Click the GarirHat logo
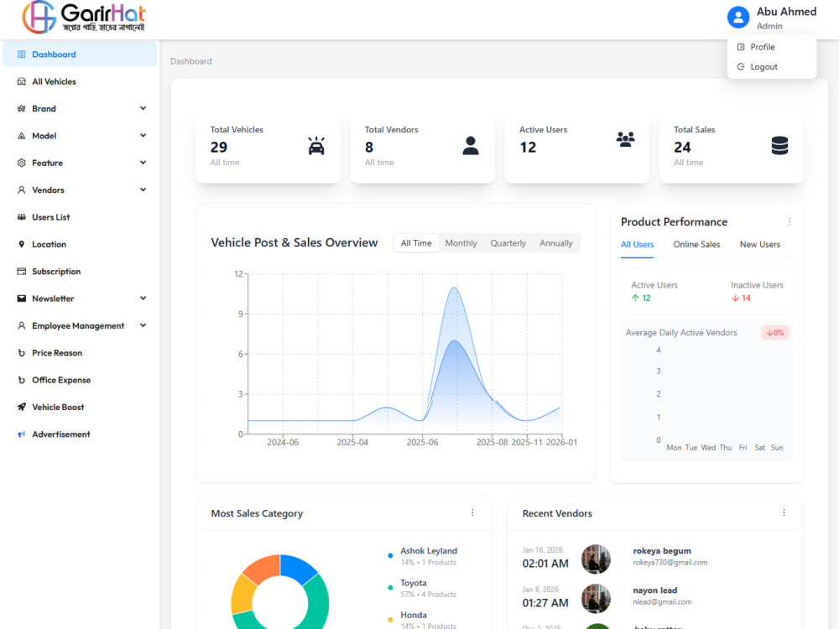 (x=84, y=17)
